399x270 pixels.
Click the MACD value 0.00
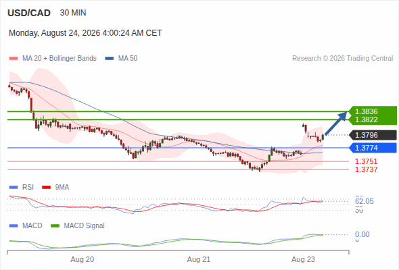click(x=362, y=234)
